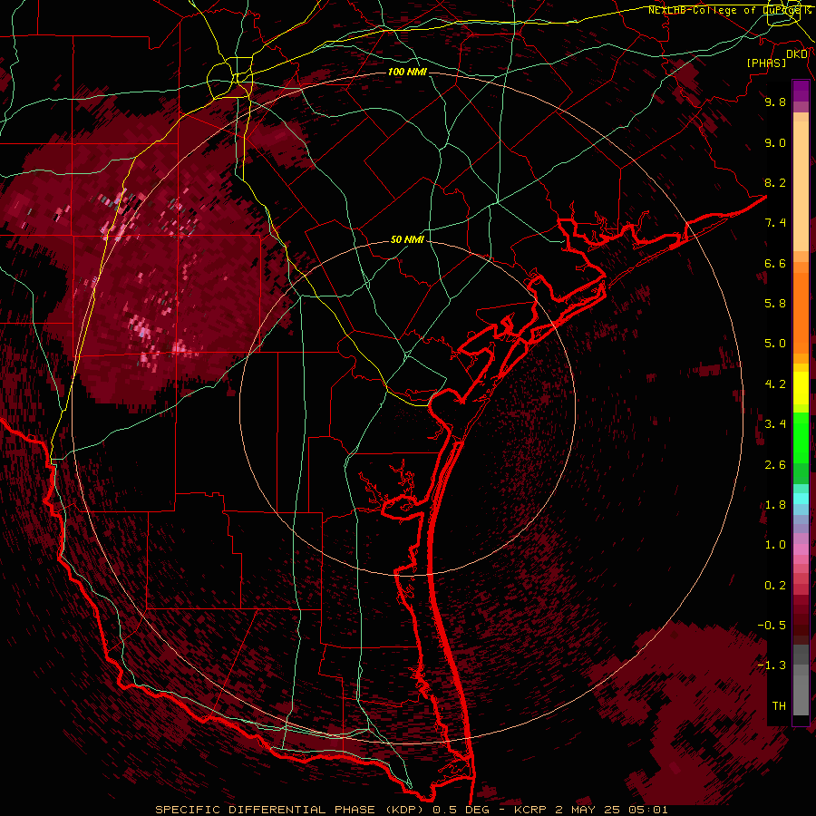Viewport: 816px width, 816px height.
Task: Click the 4.2 scale value
Action: tap(775, 384)
